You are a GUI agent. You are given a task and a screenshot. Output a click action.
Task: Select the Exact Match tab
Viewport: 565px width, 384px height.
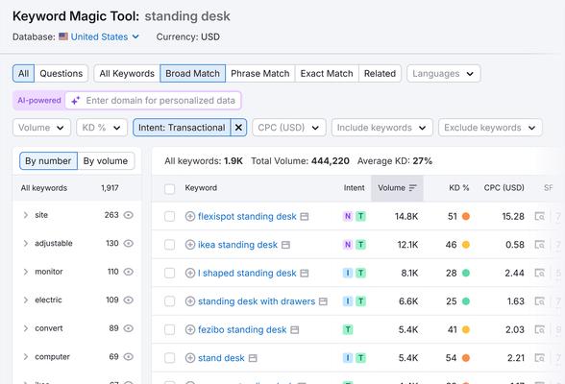tap(327, 74)
